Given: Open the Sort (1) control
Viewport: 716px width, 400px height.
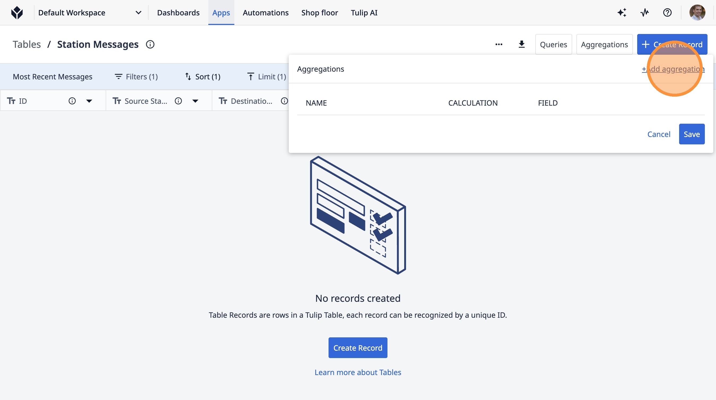Looking at the screenshot, I should tap(203, 77).
